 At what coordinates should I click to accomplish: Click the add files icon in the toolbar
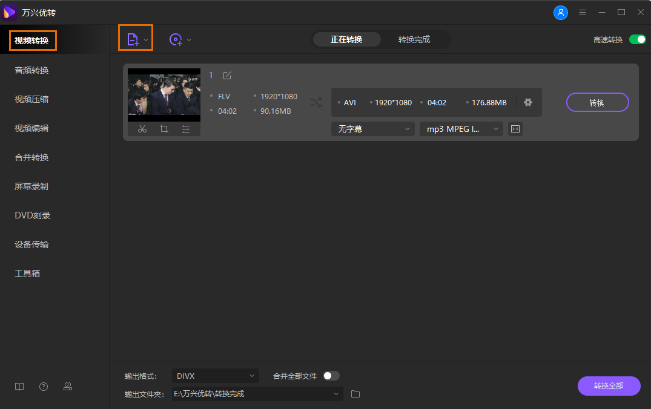coord(133,38)
